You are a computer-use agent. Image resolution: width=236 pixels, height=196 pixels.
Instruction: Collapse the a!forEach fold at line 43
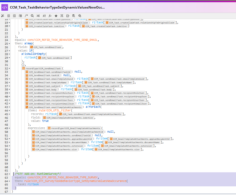click(9, 107)
